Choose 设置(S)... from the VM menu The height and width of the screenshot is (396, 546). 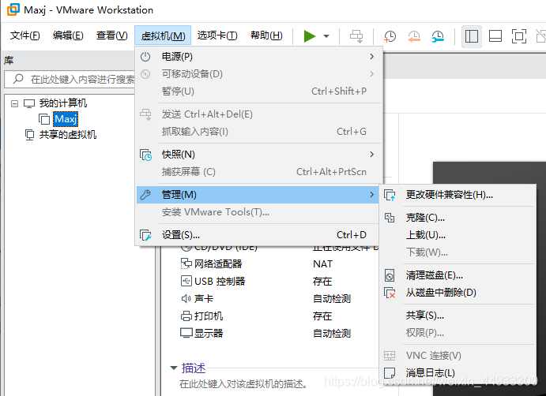coord(258,235)
